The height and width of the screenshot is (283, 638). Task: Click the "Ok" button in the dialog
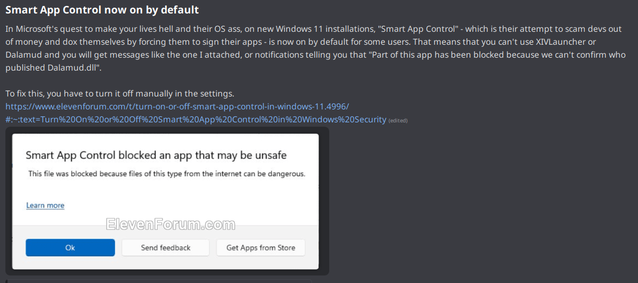(x=70, y=247)
